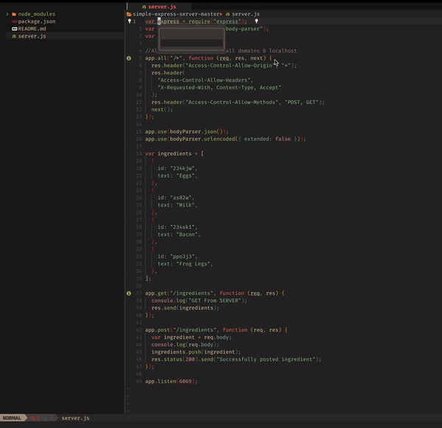Click the node_modules folder icon

pyautogui.click(x=14, y=14)
